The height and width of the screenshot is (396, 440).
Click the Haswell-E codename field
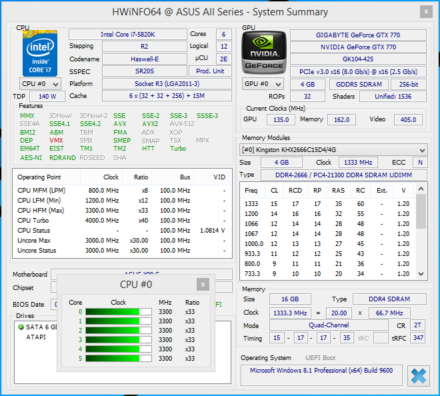pos(145,59)
